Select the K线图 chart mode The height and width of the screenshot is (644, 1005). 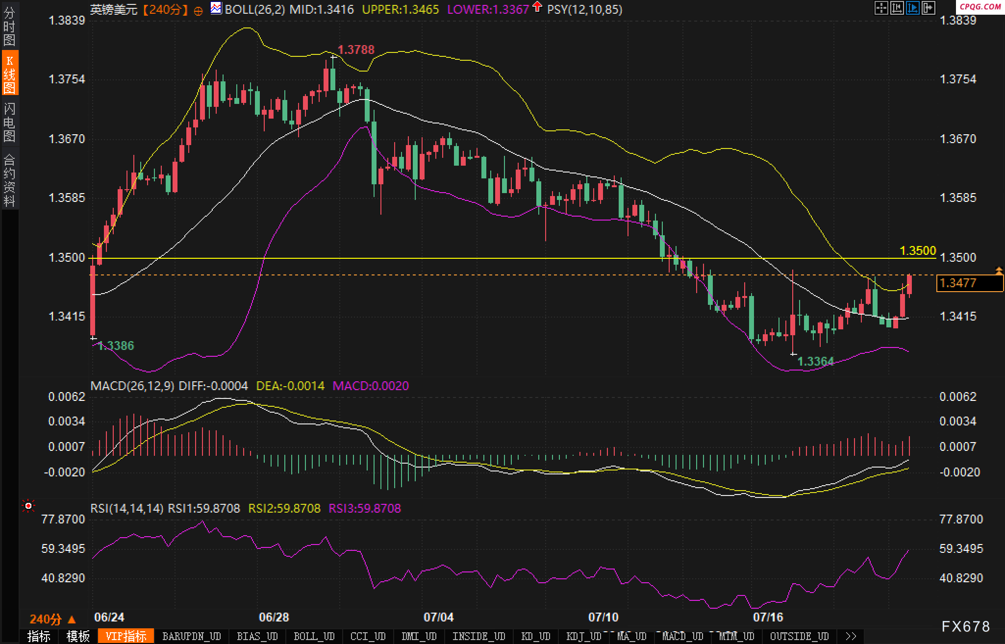pyautogui.click(x=9, y=74)
